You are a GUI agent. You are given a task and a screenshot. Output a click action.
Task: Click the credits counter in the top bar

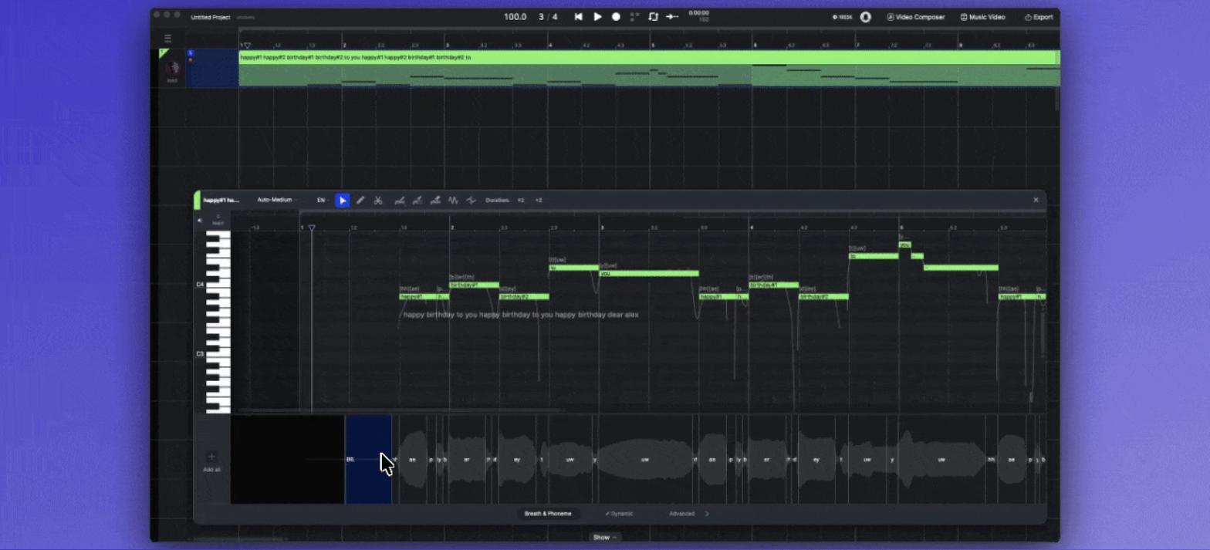pos(843,17)
